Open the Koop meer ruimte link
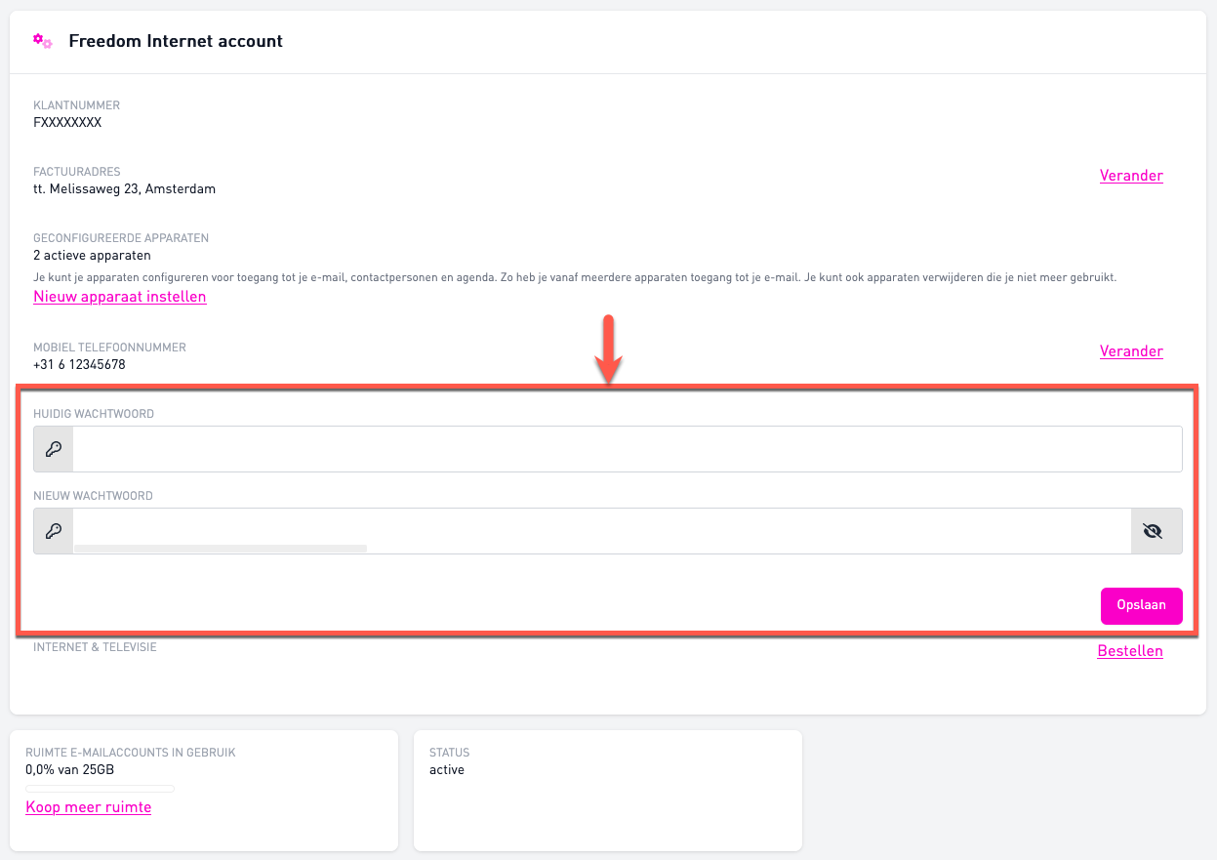Screen dimensions: 1217x860 (89, 807)
